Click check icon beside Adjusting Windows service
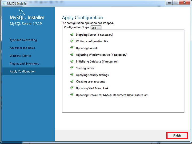 [72, 54]
